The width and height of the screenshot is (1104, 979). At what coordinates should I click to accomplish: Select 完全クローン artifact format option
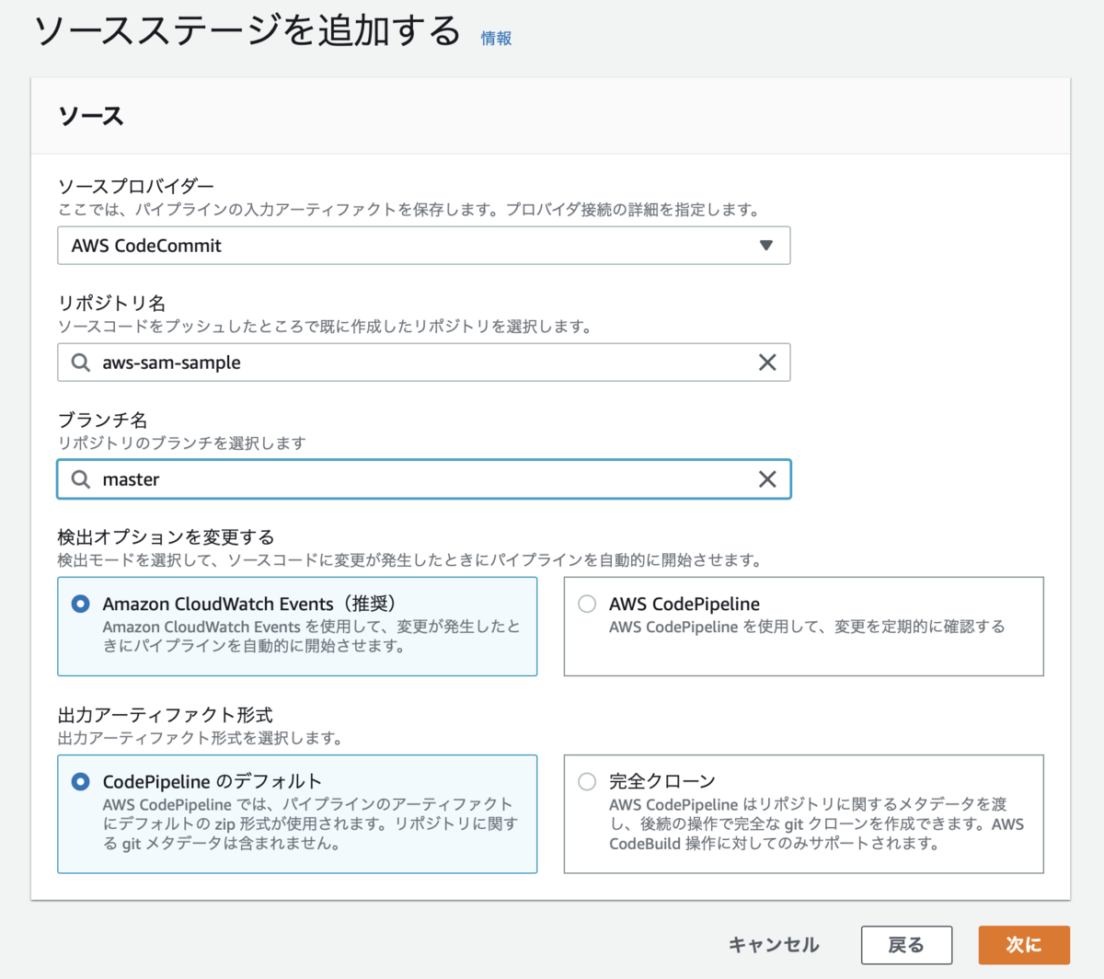click(x=587, y=781)
